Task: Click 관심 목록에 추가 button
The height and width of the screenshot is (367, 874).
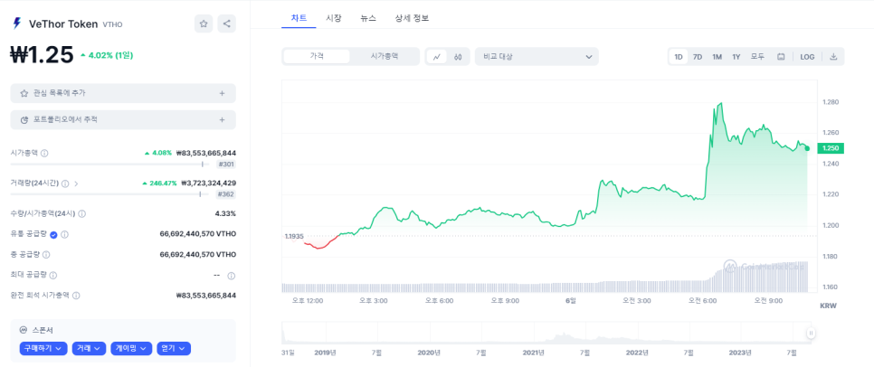Action: coord(123,93)
